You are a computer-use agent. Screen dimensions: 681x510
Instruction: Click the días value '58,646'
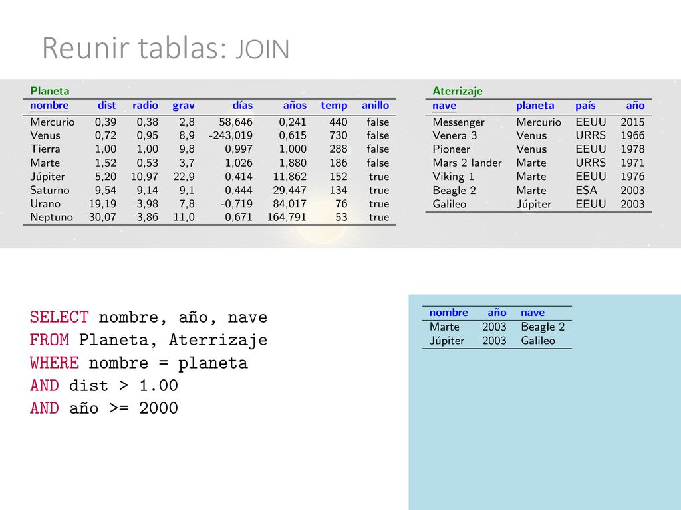pos(235,122)
